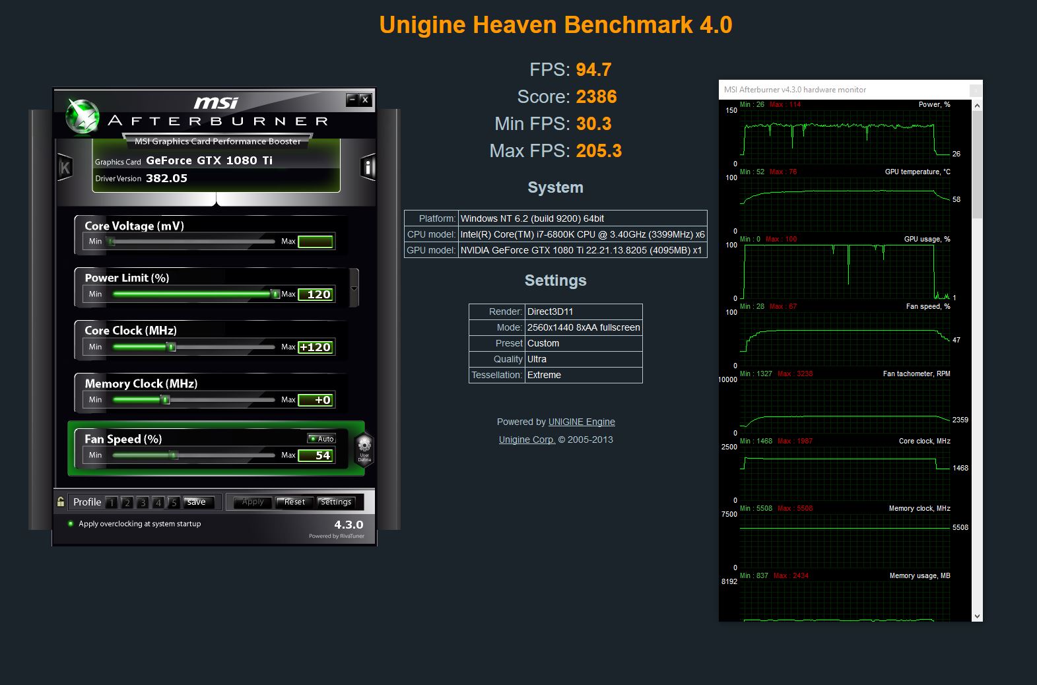Open the UNIGINE Engine link

(x=582, y=422)
